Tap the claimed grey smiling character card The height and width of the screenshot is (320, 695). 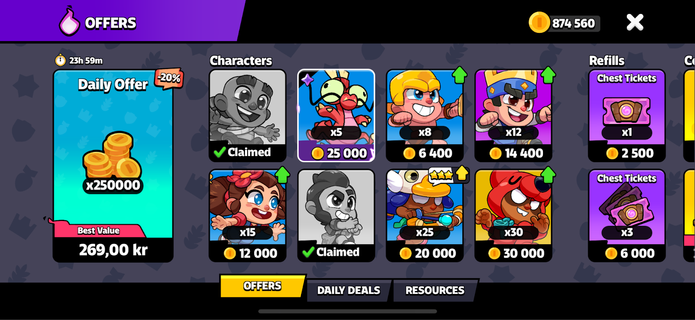248,115
